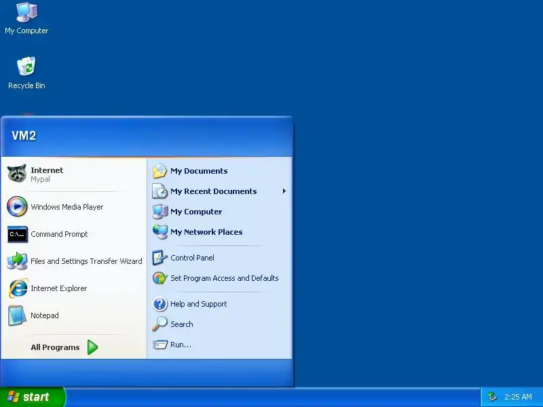Open the Control Panel icon
Image resolution: width=543 pixels, height=407 pixels.
pos(160,258)
